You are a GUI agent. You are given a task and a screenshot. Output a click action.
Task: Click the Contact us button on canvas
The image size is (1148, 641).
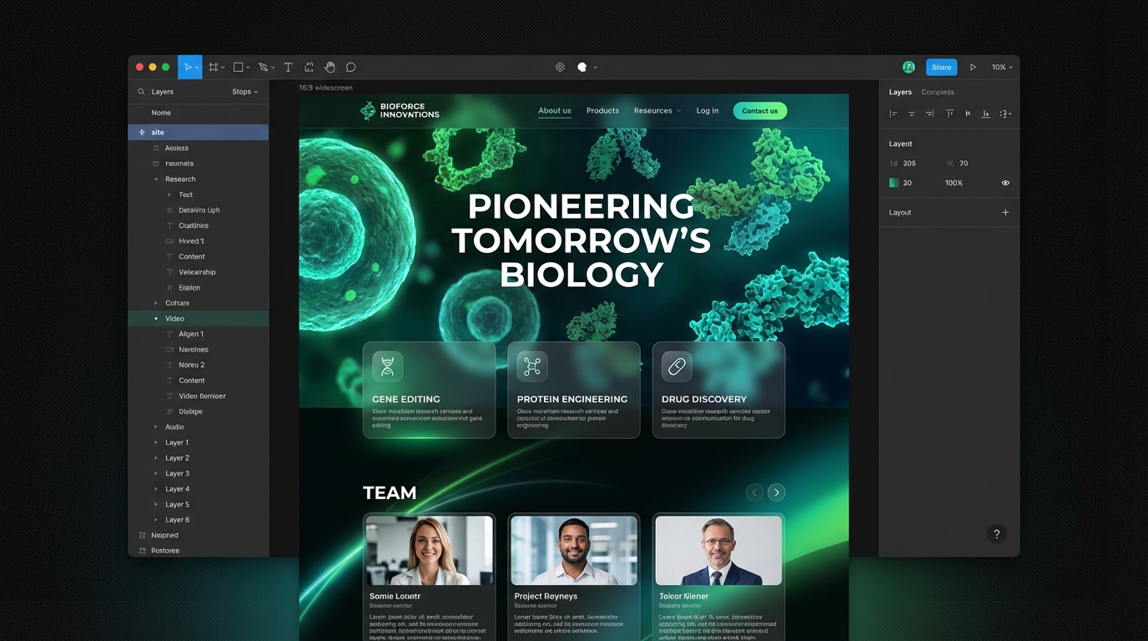759,111
